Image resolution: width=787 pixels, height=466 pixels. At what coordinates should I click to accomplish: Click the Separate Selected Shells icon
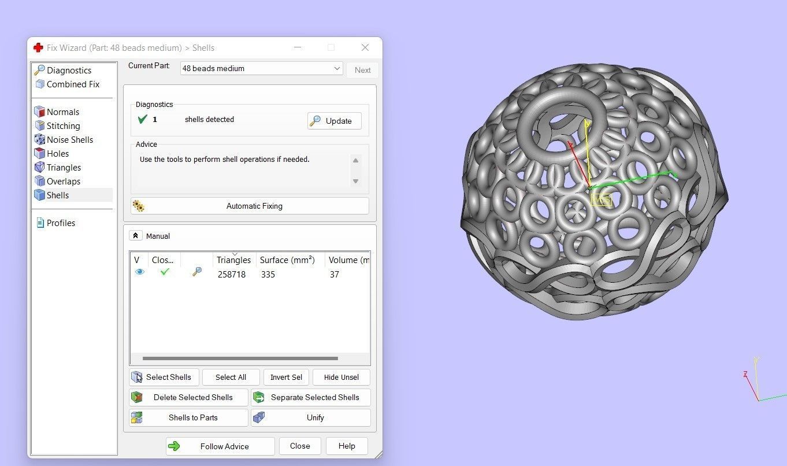(x=259, y=397)
